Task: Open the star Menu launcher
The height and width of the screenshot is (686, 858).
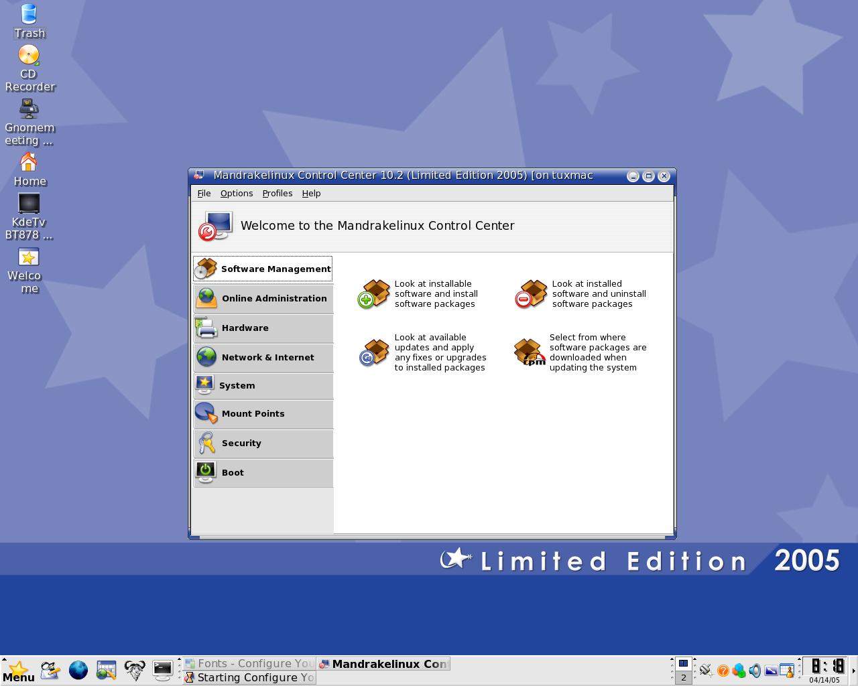Action: coord(18,671)
